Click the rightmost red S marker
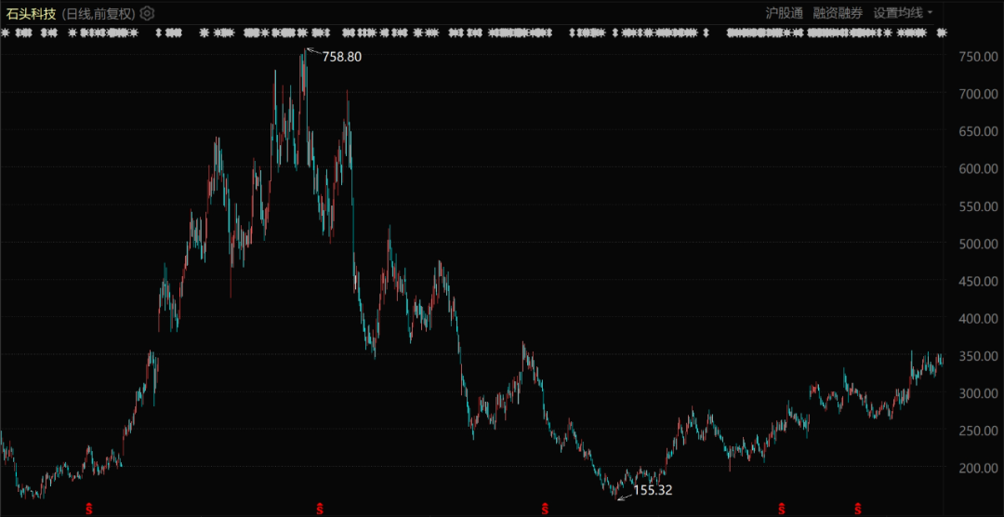This screenshot has width=1004, height=517. (857, 509)
